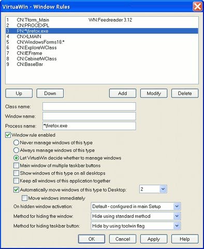This screenshot has height=249, width=204.
Task: Select rule 8 CN:CabinetWClass
Action: pos(102,59)
